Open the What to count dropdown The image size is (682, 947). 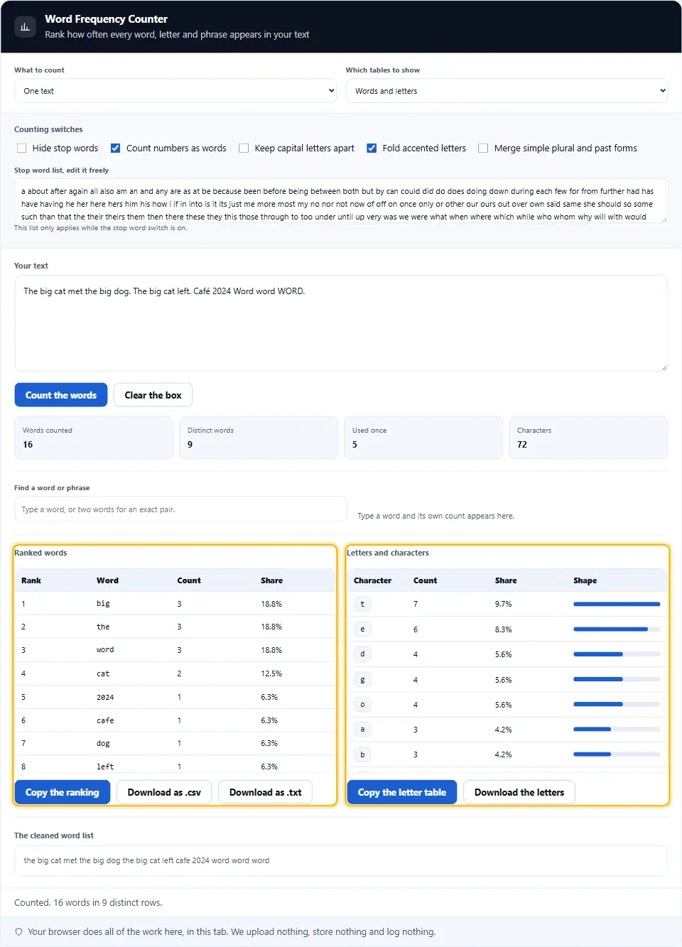tap(175, 91)
